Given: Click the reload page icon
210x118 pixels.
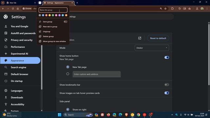Looking at the screenshot, I should coord(13,9).
